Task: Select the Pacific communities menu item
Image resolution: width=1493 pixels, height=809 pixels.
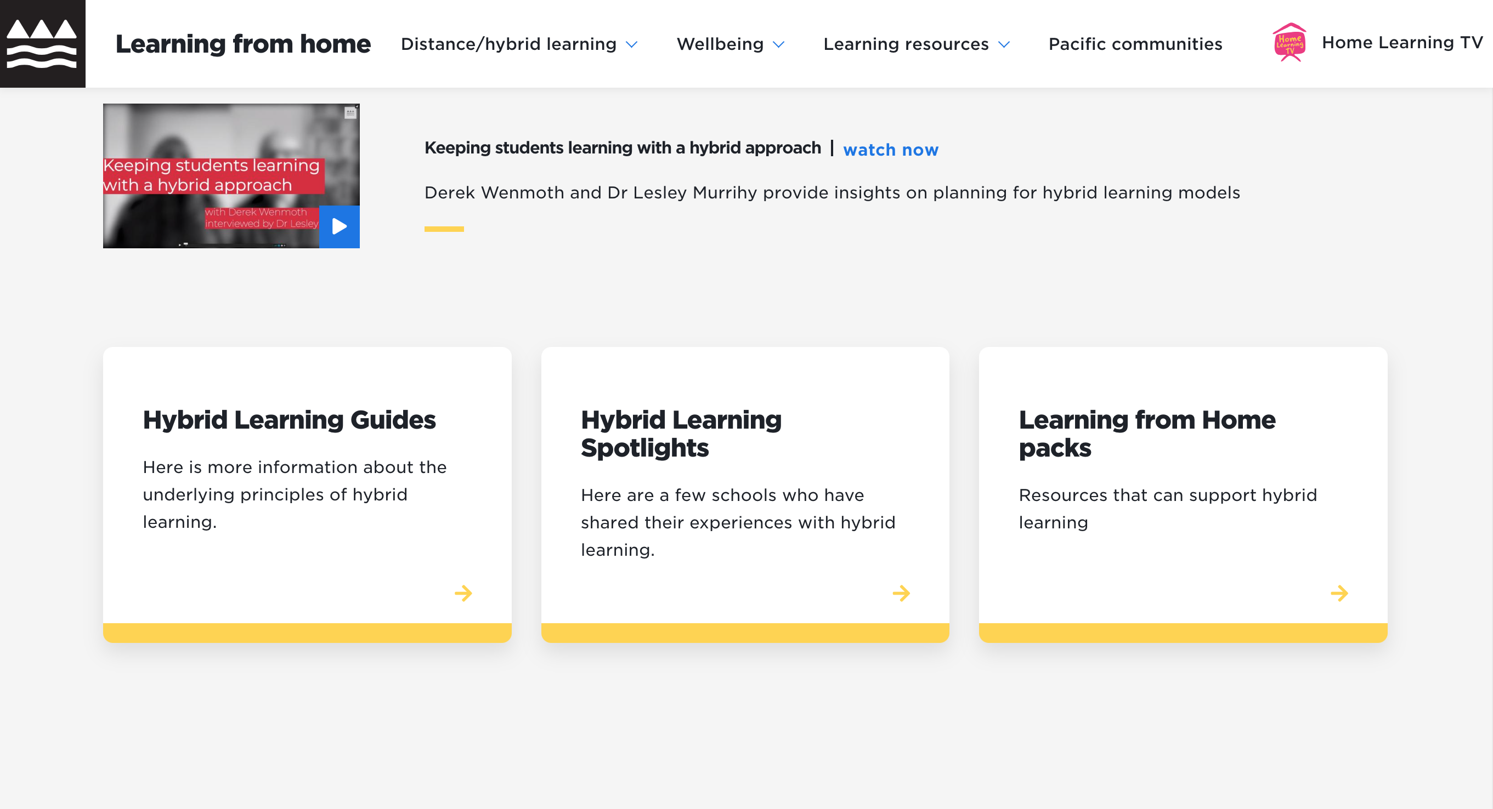Action: [x=1135, y=43]
